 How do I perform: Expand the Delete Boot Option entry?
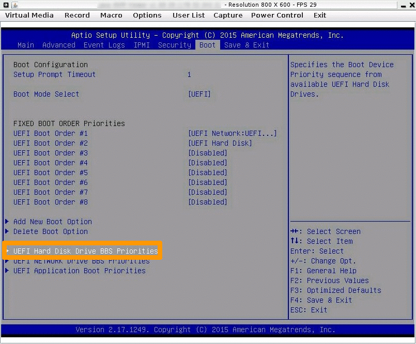tap(50, 231)
